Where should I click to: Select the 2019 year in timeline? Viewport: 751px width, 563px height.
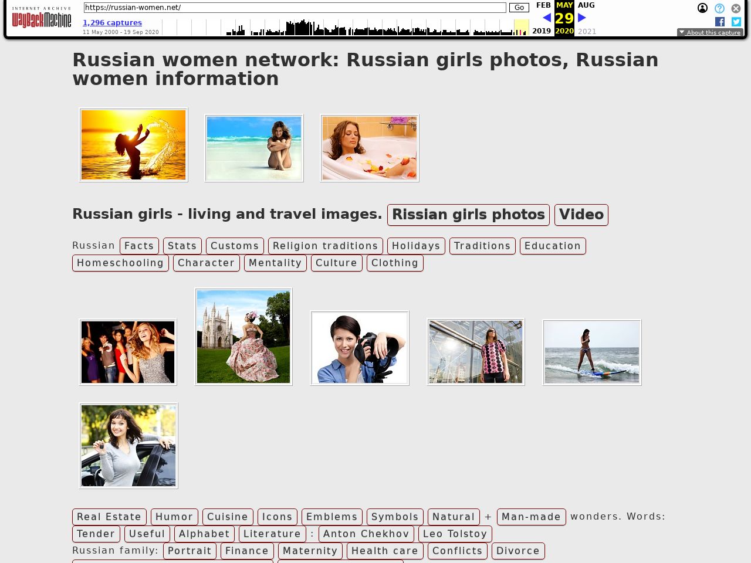[541, 31]
